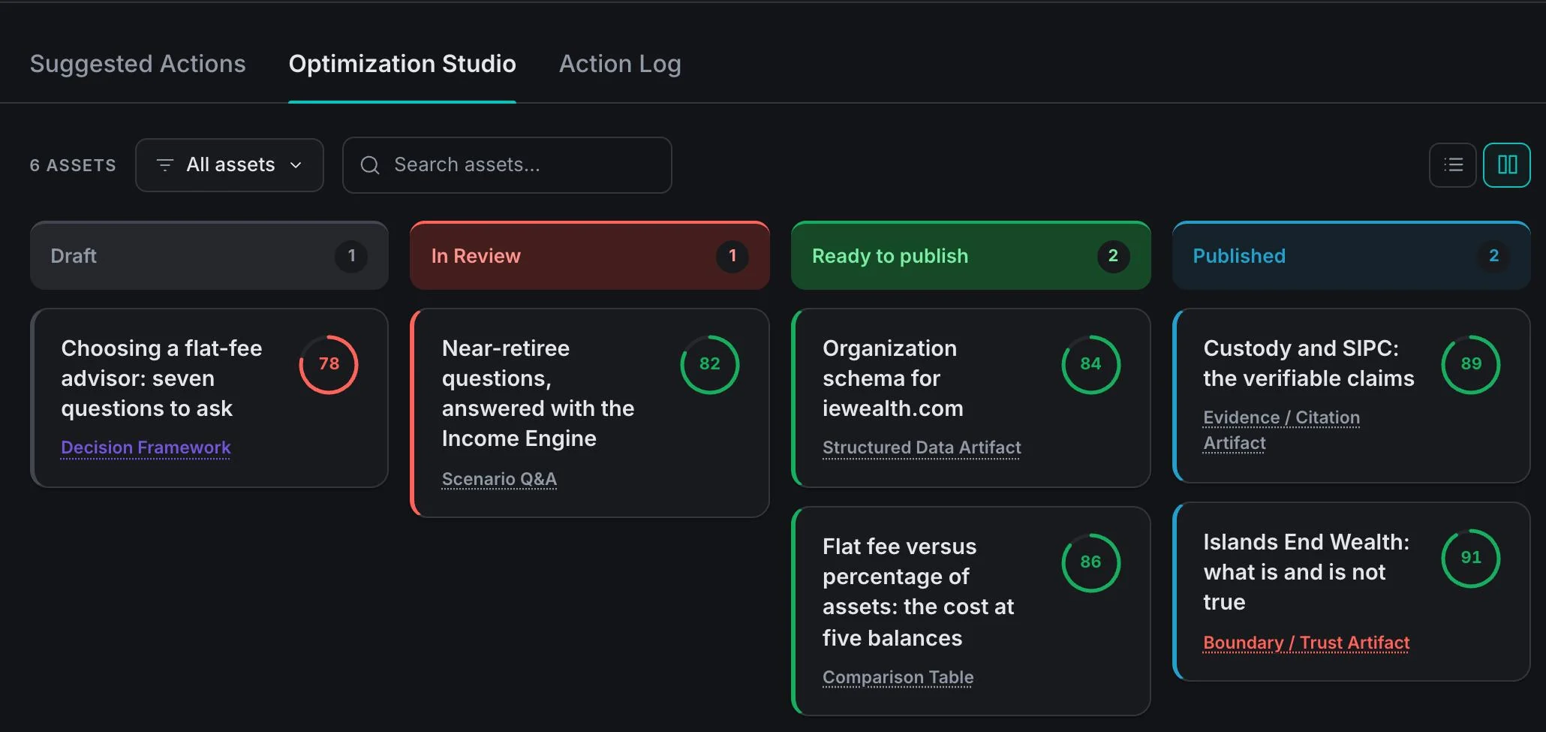Switch to board columns view icon
This screenshot has width=1546, height=732.
coord(1507,165)
